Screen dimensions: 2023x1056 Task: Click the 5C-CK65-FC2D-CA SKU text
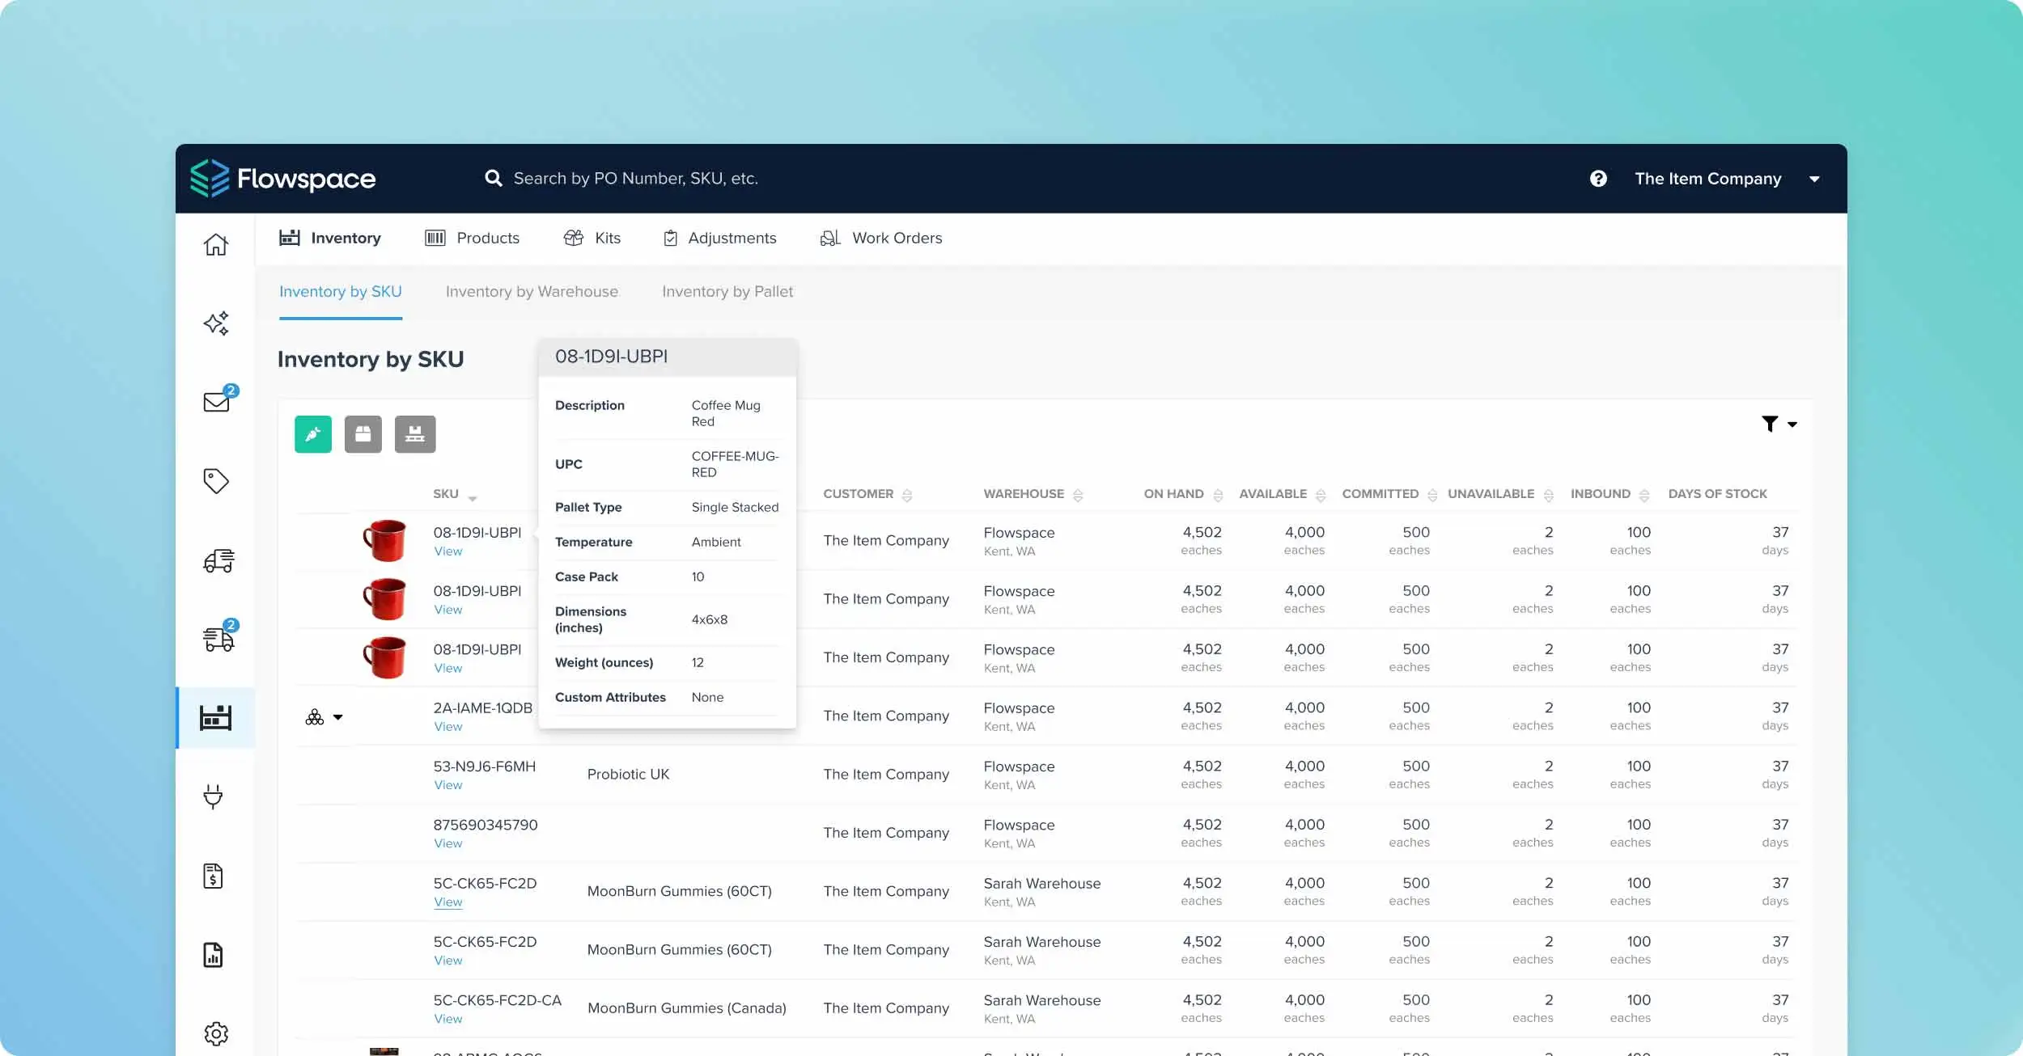(x=497, y=1000)
